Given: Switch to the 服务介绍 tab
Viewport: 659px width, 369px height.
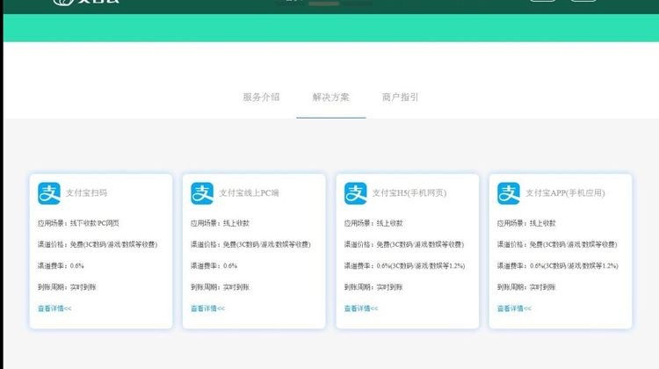Looking at the screenshot, I should 261,98.
